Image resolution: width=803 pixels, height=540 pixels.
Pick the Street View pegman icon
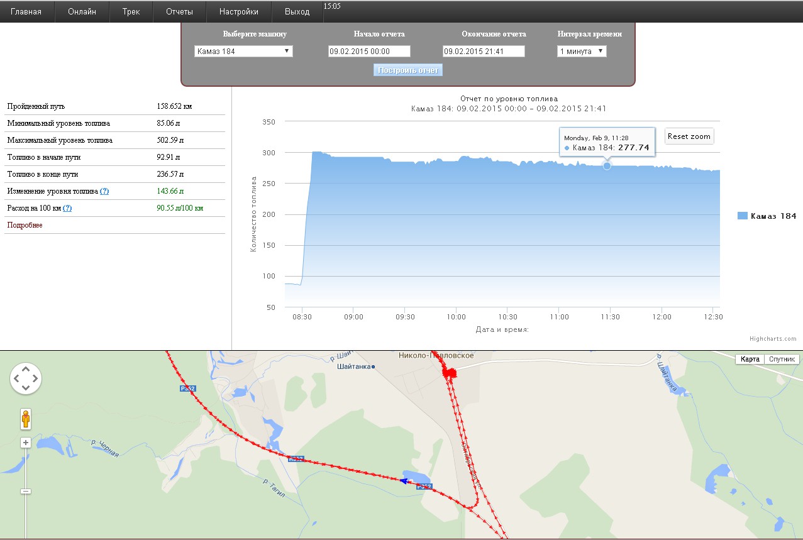coord(26,419)
